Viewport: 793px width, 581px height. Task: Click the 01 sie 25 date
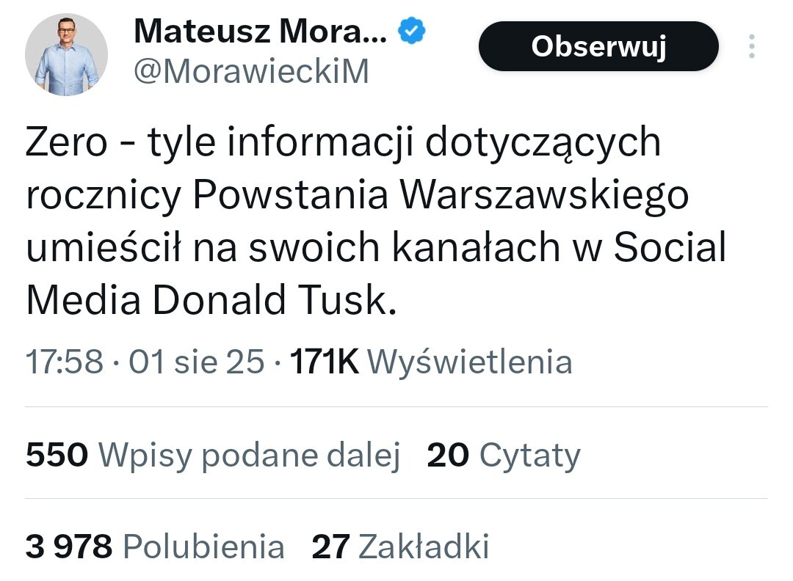coord(196,362)
